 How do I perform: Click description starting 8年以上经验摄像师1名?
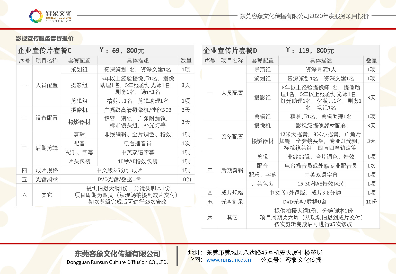321,98
